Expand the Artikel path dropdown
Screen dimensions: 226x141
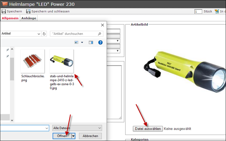pos(39,34)
